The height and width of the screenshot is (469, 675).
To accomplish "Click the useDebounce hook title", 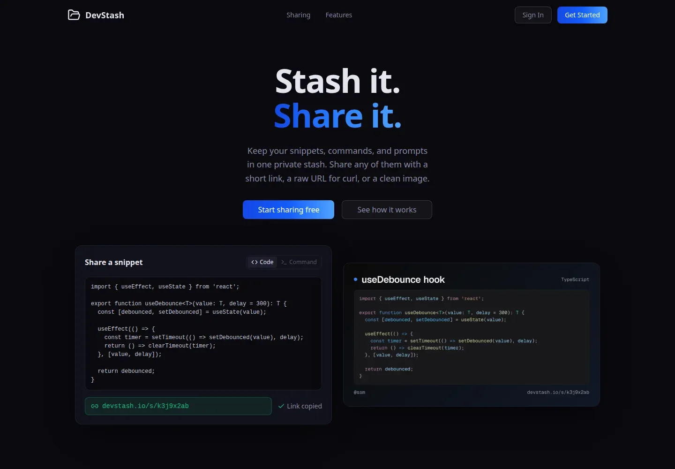I will click(403, 280).
